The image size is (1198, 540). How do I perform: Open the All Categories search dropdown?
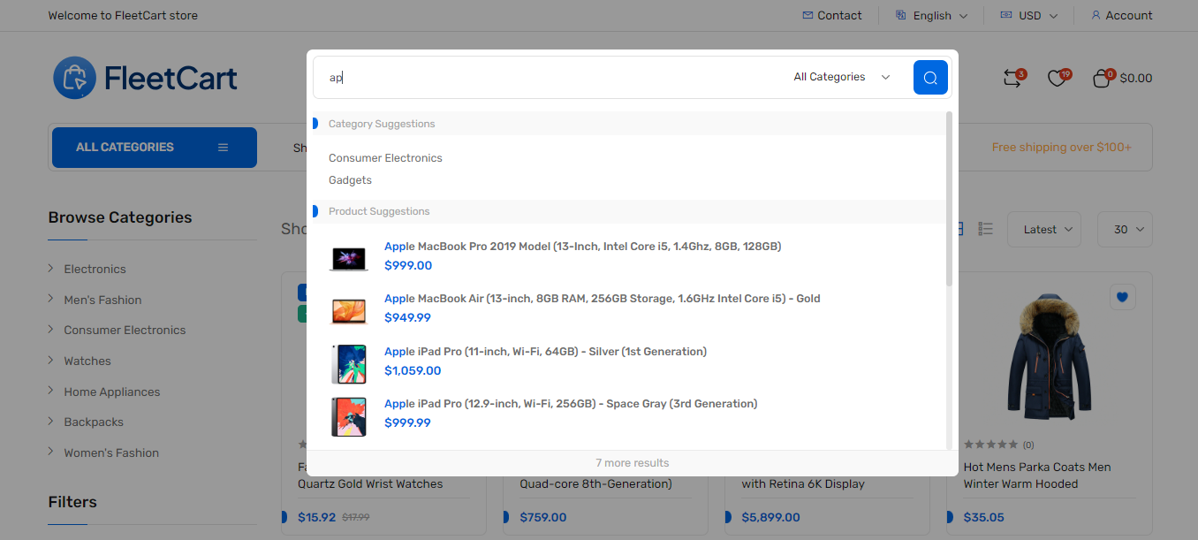842,77
